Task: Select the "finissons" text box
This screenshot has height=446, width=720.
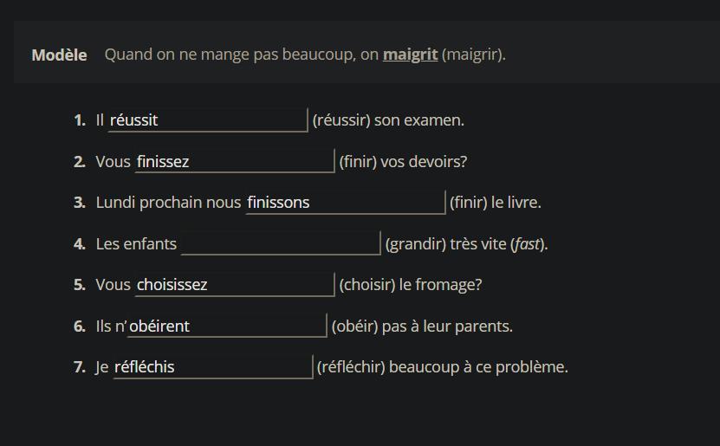Action: 345,203
